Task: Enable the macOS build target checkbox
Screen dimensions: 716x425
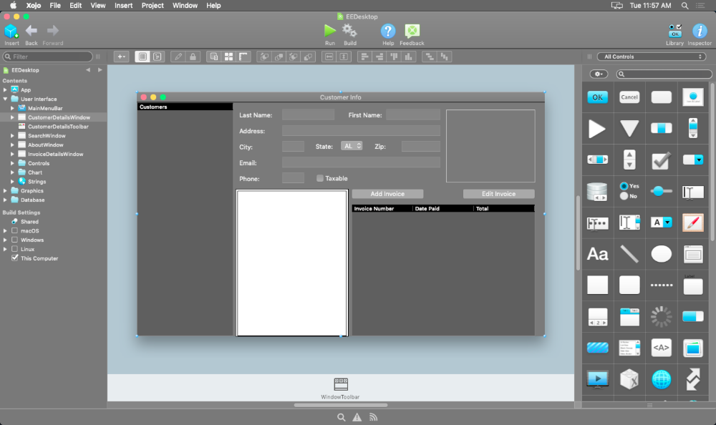Action: (15, 231)
